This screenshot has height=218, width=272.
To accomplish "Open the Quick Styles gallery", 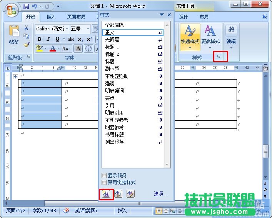I will coord(190,37).
